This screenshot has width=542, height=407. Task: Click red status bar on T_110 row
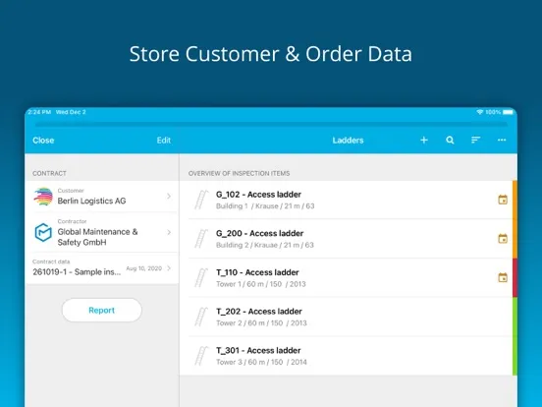click(515, 277)
